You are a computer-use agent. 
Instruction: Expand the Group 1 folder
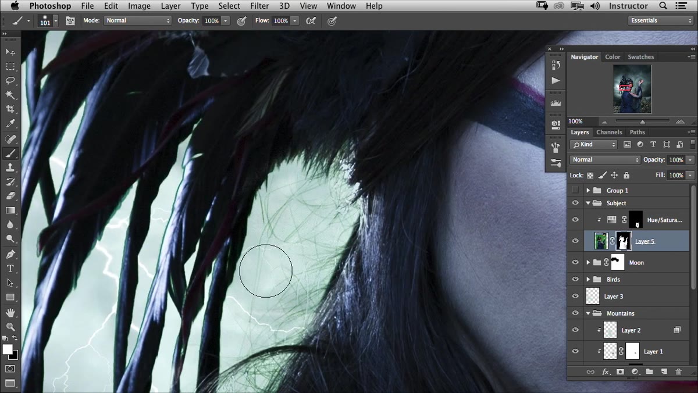point(588,190)
